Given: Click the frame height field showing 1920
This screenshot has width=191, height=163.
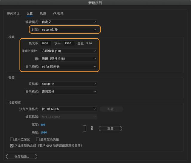Looking at the screenshot, I should [x=69, y=43].
